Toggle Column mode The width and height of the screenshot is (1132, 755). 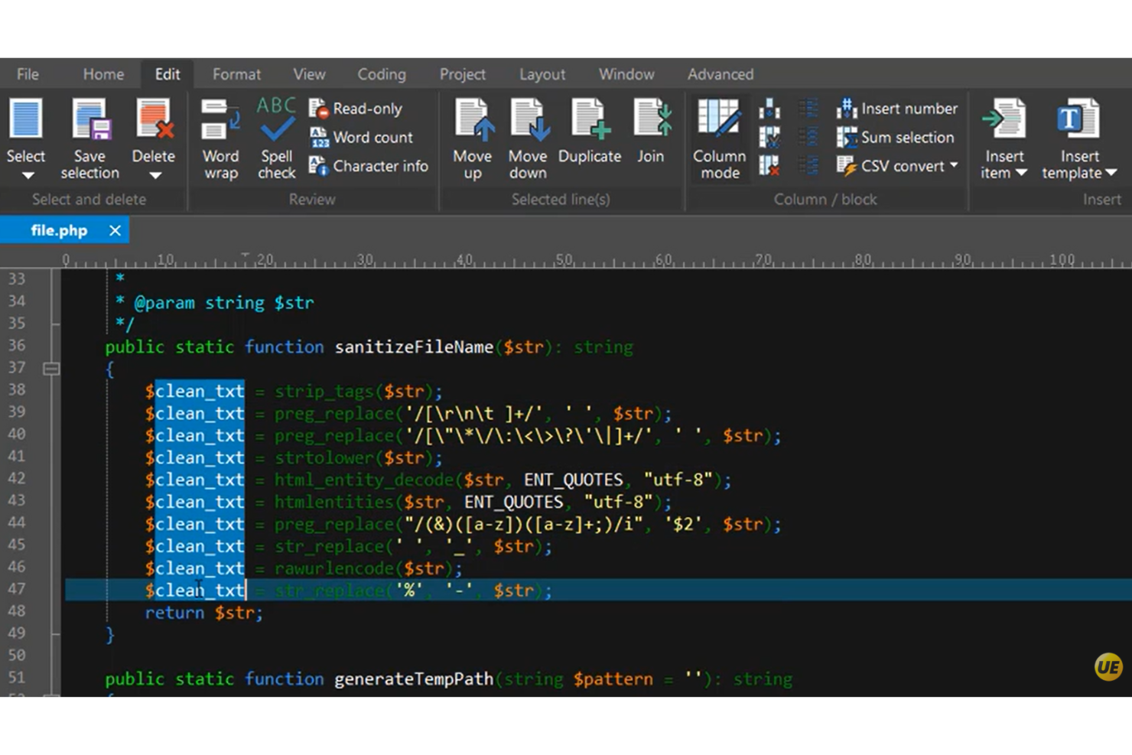(x=719, y=138)
